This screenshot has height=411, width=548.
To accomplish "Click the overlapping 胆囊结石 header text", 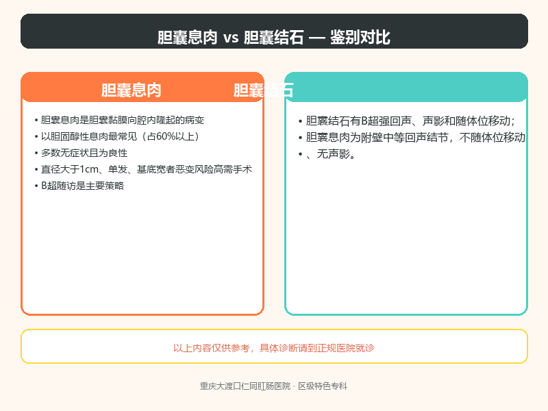I will coord(263,90).
